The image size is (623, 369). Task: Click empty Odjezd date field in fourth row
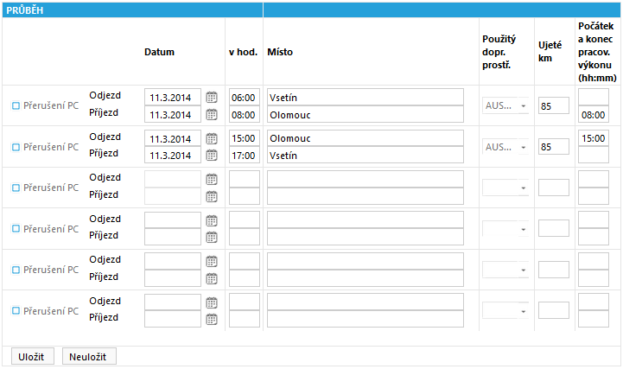pyautogui.click(x=173, y=220)
